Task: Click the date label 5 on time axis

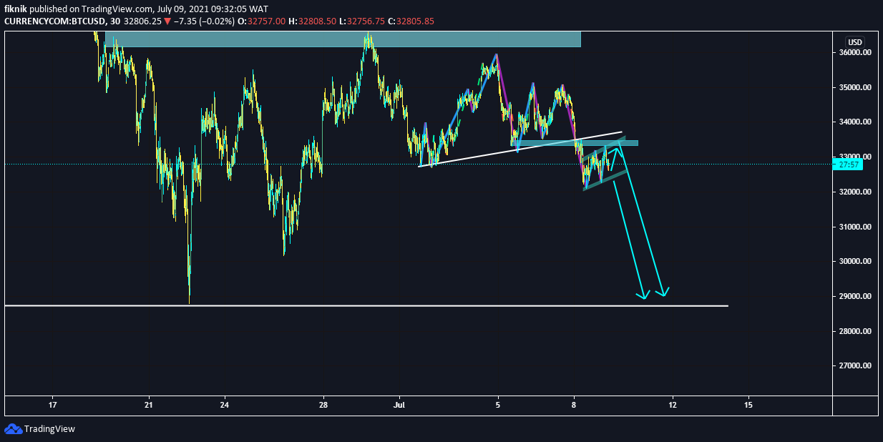Action: 498,406
